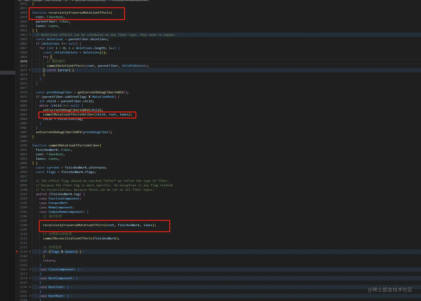Click the 'FiberRoot' type on line 2059

pos(55,17)
